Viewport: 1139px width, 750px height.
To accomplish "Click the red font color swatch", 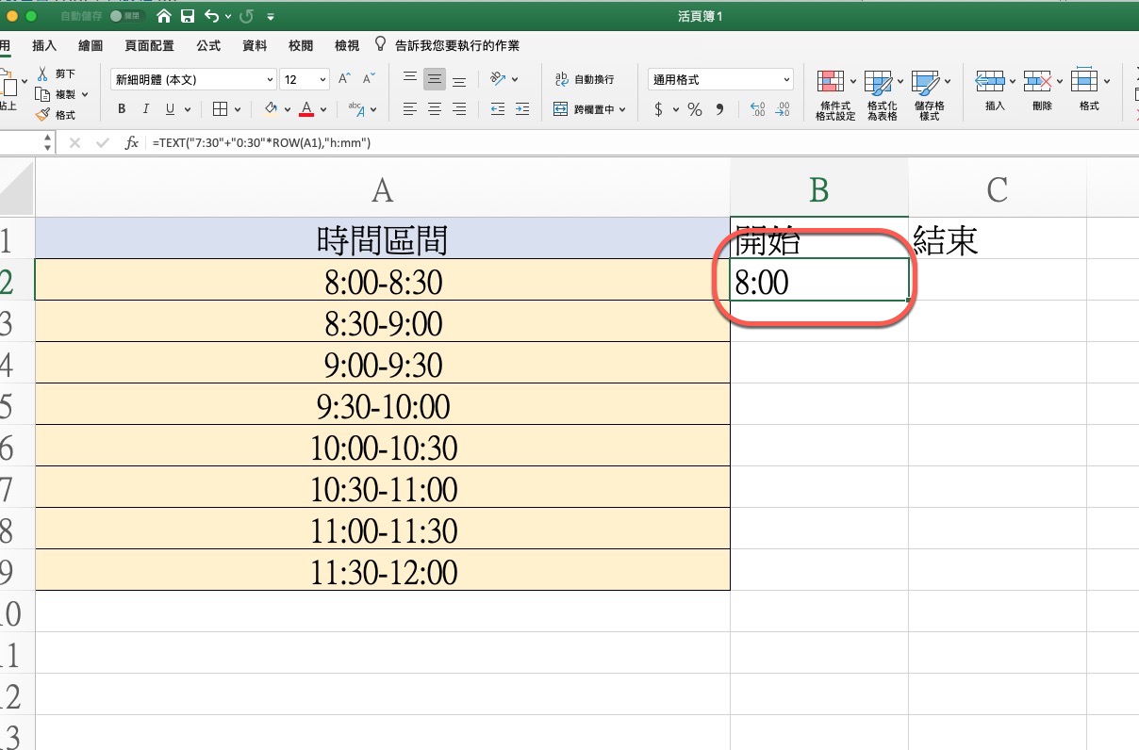I will click(x=305, y=110).
